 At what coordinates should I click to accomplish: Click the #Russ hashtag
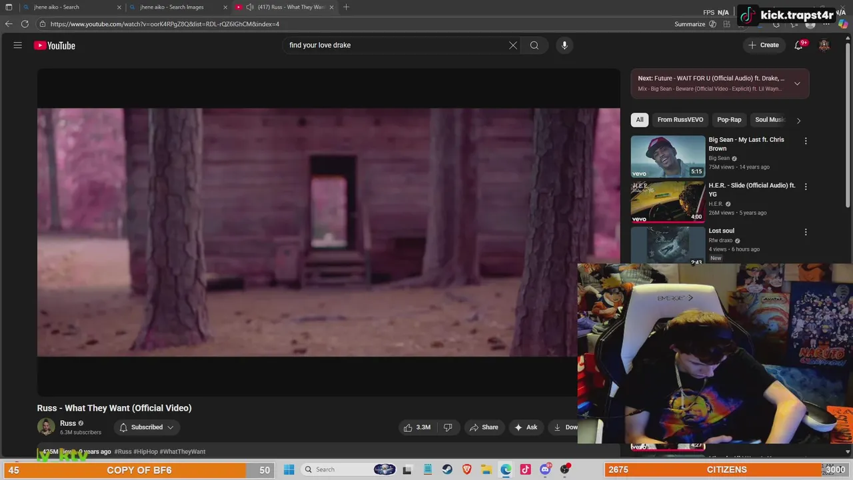pos(123,452)
